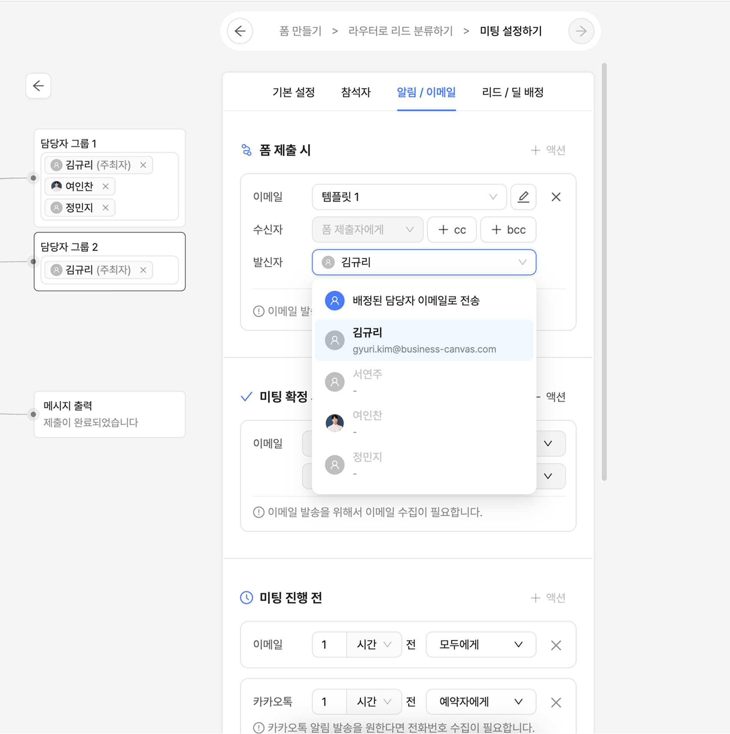
Task: Select the 담당자 그룹 2 card title
Action: pos(69,247)
